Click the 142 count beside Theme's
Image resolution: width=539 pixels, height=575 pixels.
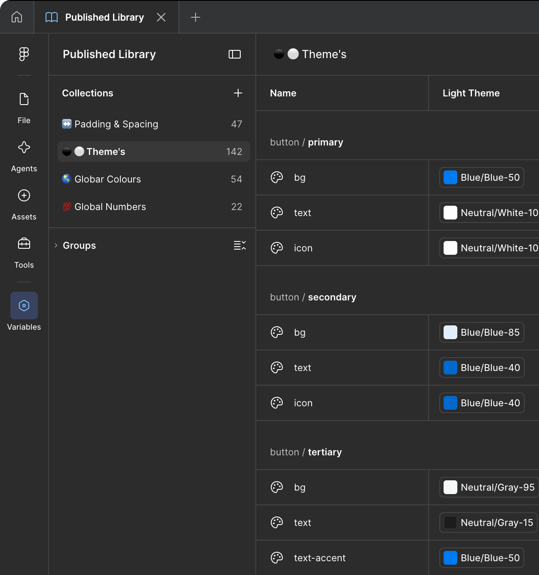(234, 151)
